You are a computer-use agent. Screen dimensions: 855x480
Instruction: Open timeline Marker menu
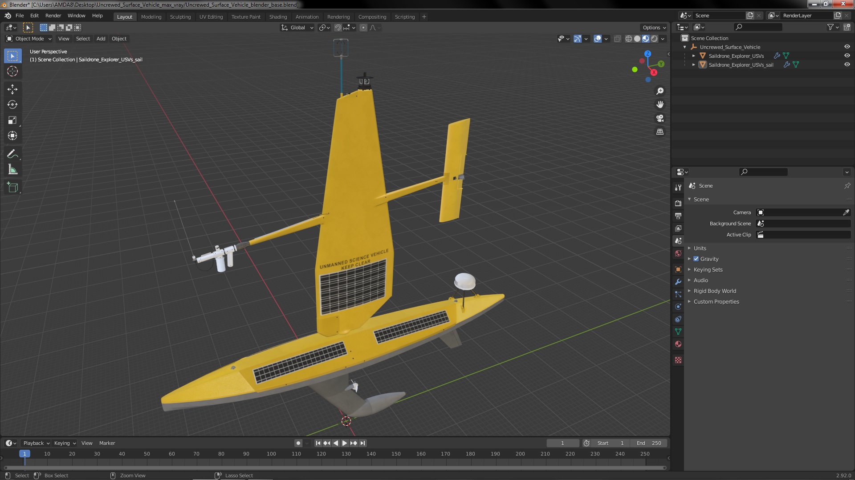coord(107,443)
